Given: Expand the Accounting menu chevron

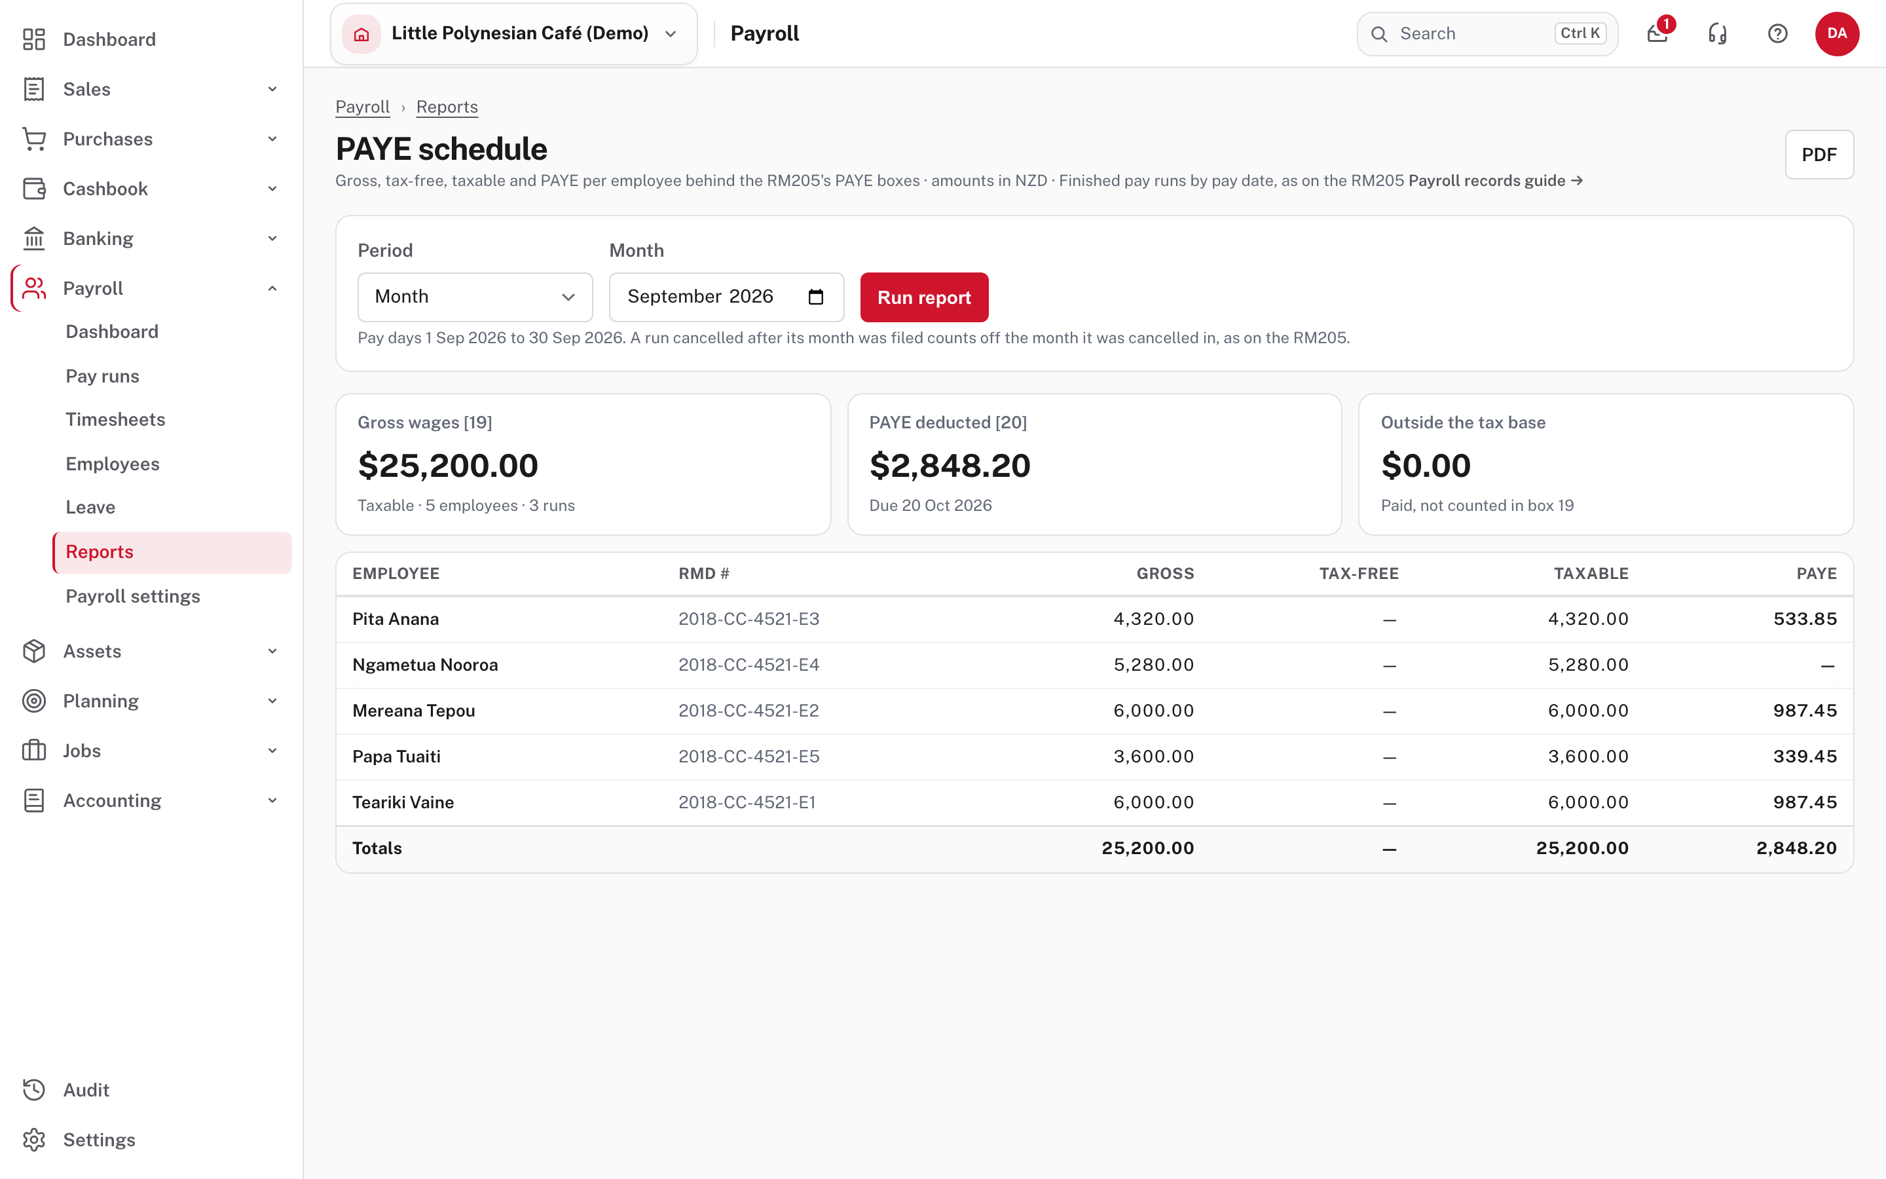Looking at the screenshot, I should click(272, 801).
